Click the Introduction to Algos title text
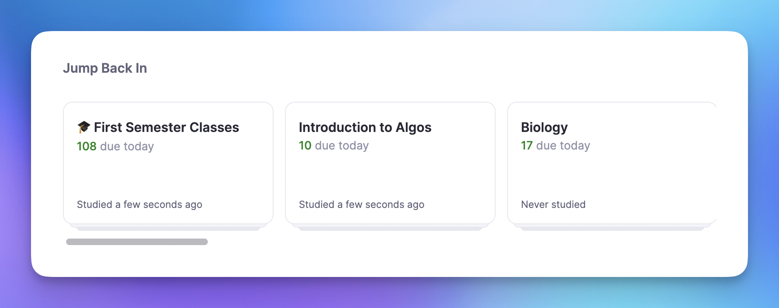 tap(365, 127)
